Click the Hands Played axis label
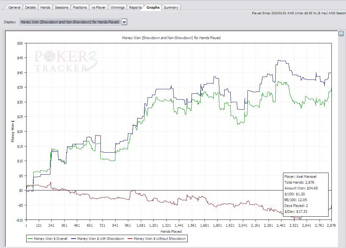 (171, 232)
